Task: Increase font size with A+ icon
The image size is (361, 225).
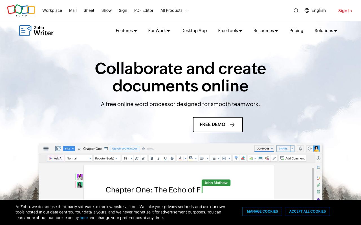Action: [137, 158]
